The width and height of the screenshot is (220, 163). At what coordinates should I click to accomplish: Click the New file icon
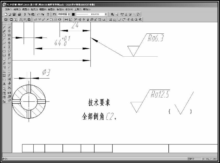[x=6, y=14]
